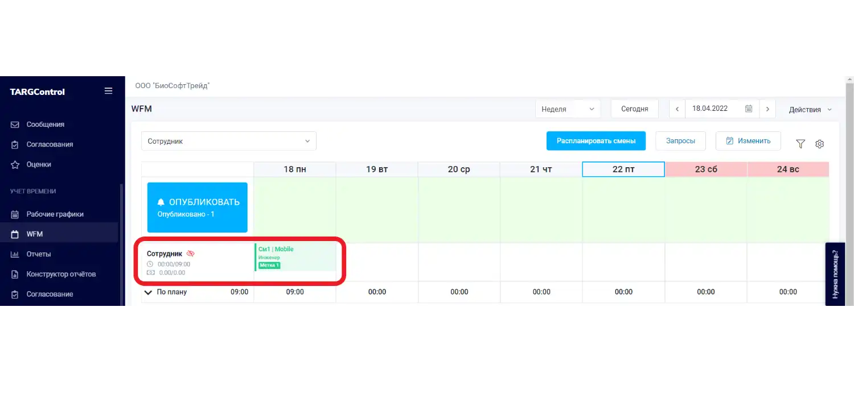Toggle the crossed-eye visibility icon next to Сотрудник
Viewport: 854px width, 398px height.
click(x=191, y=254)
